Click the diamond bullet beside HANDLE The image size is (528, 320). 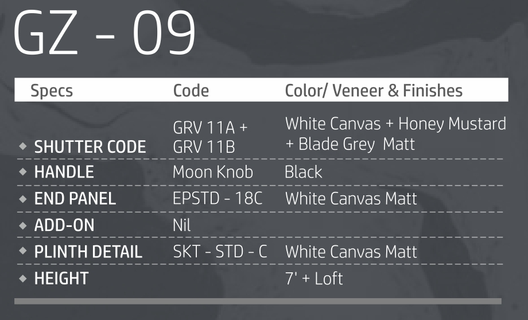tap(23, 172)
